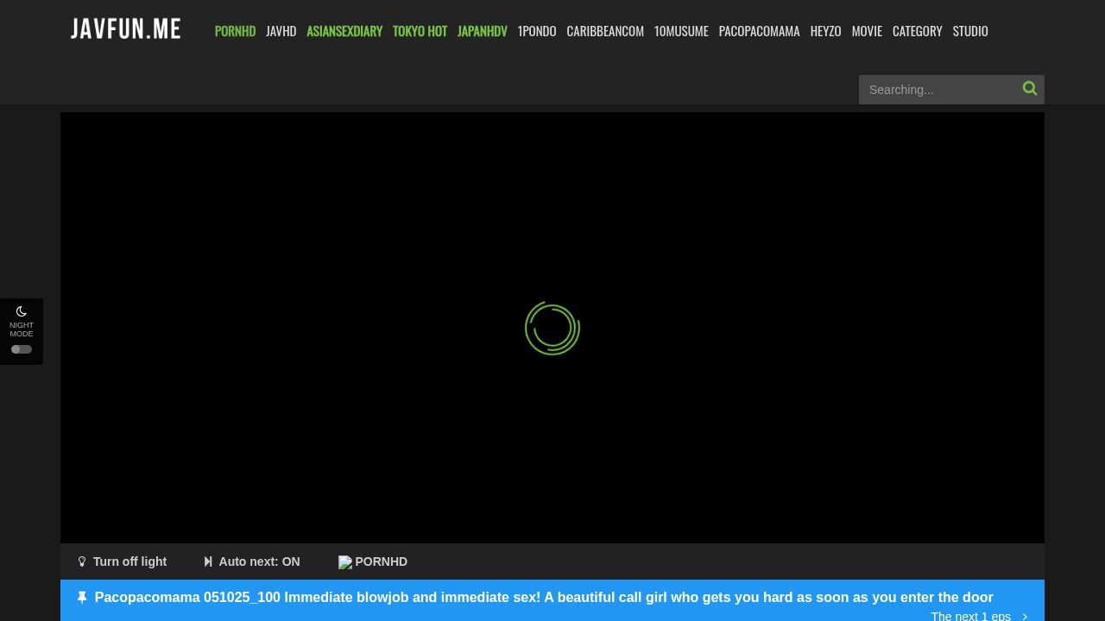Click the search magnifier icon

[1029, 89]
